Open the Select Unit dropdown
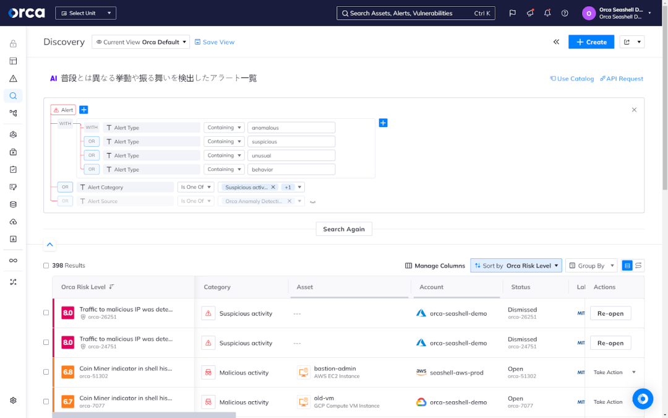 click(x=85, y=13)
